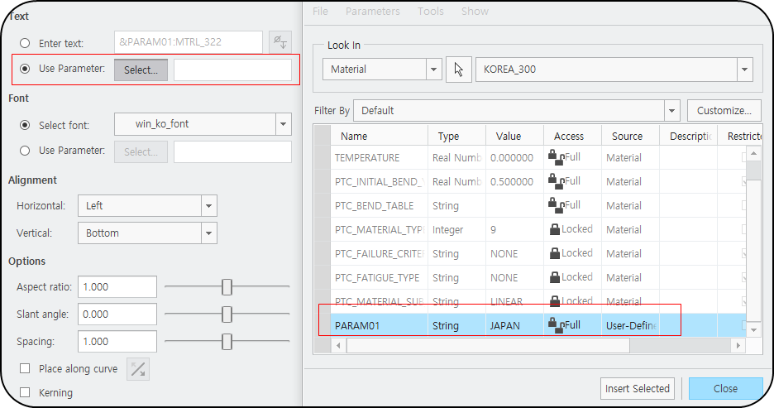Click the place along curve direction icon
This screenshot has width=774, height=408.
coord(138,369)
